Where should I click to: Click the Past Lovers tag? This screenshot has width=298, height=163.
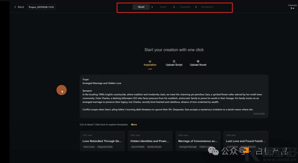click(89, 147)
